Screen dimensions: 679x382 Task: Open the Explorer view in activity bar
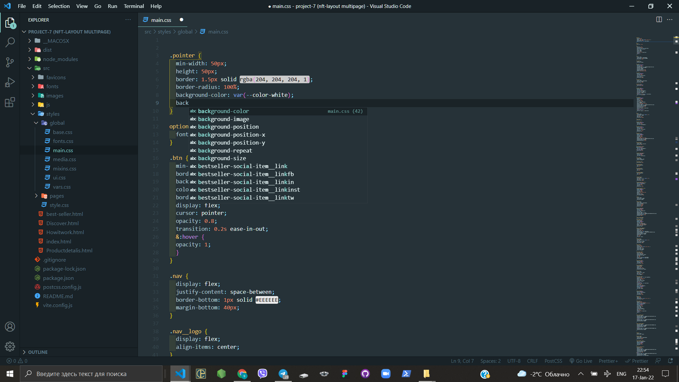(10, 23)
